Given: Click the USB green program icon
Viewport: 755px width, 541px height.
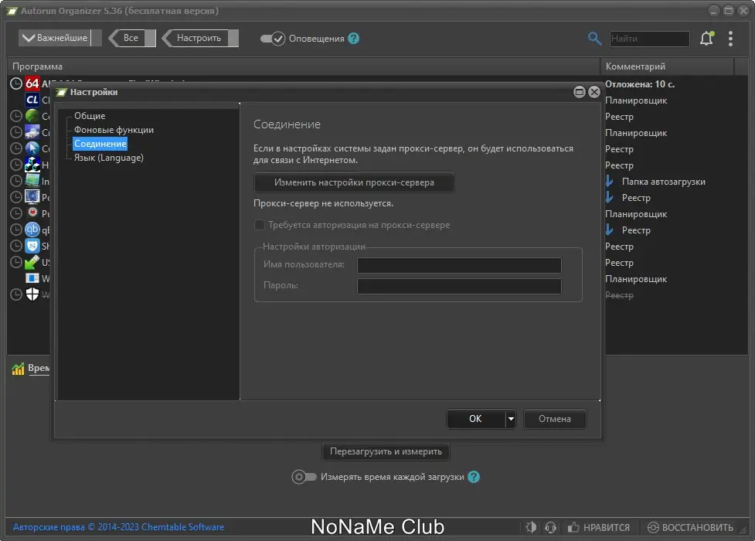Looking at the screenshot, I should 32,262.
